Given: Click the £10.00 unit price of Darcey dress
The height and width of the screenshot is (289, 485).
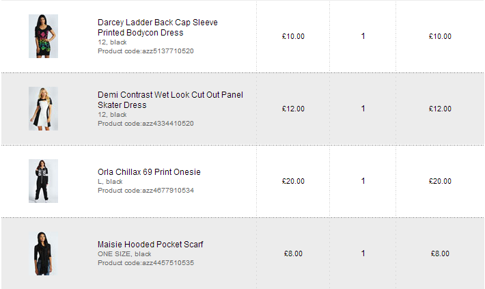Looking at the screenshot, I should coord(293,36).
